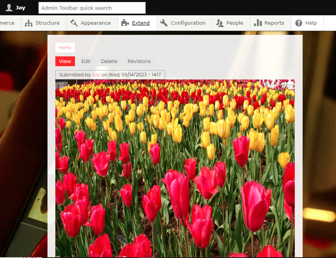336x258 pixels.
Task: Click the Extend puzzle piece icon
Action: (x=125, y=23)
